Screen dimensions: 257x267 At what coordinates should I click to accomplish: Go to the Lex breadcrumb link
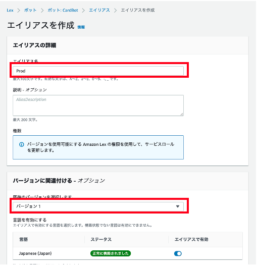point(10,10)
